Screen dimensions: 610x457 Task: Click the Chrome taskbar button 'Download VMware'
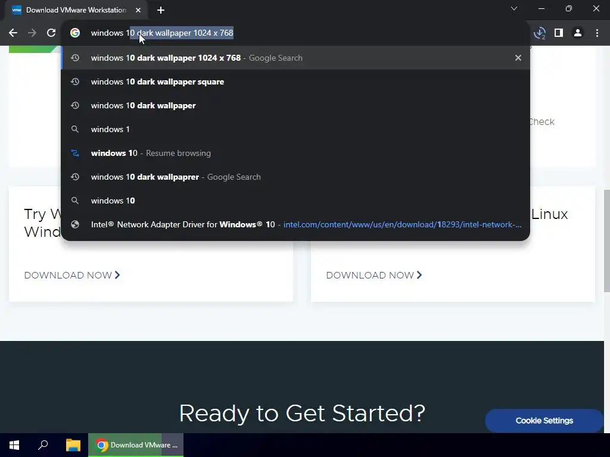tap(136, 445)
